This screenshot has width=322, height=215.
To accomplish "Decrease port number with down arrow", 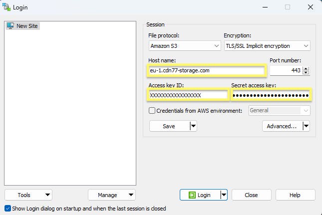I will tap(306, 73).
